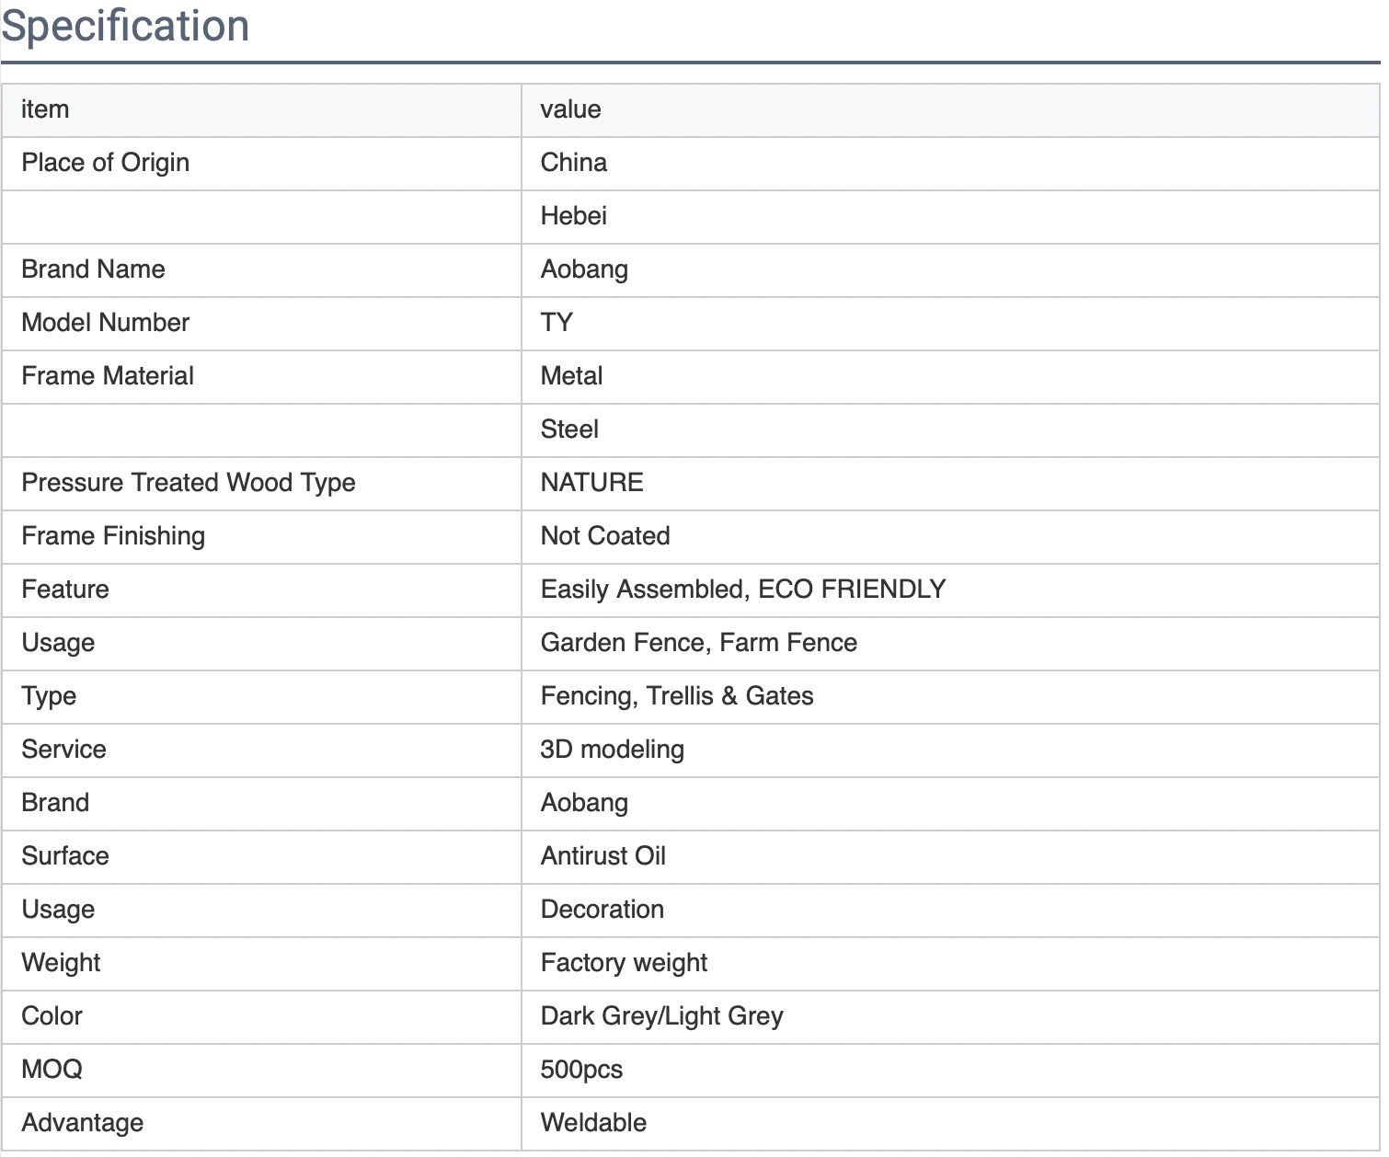Click the 'Advantage' label cell
Screen dimensions: 1389x1157
click(x=261, y=1124)
